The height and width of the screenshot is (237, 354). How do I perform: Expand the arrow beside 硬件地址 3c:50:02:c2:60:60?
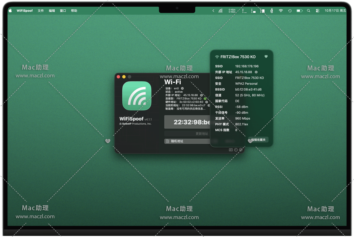click(x=207, y=102)
